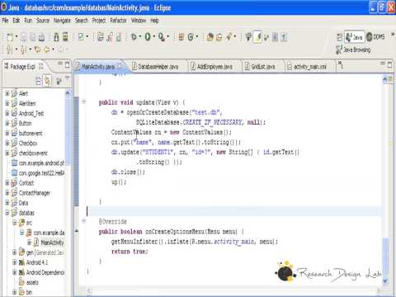This screenshot has height=297, width=396.
Task: Click the editor vertical scrollbar down arrow
Action: pyautogui.click(x=385, y=281)
